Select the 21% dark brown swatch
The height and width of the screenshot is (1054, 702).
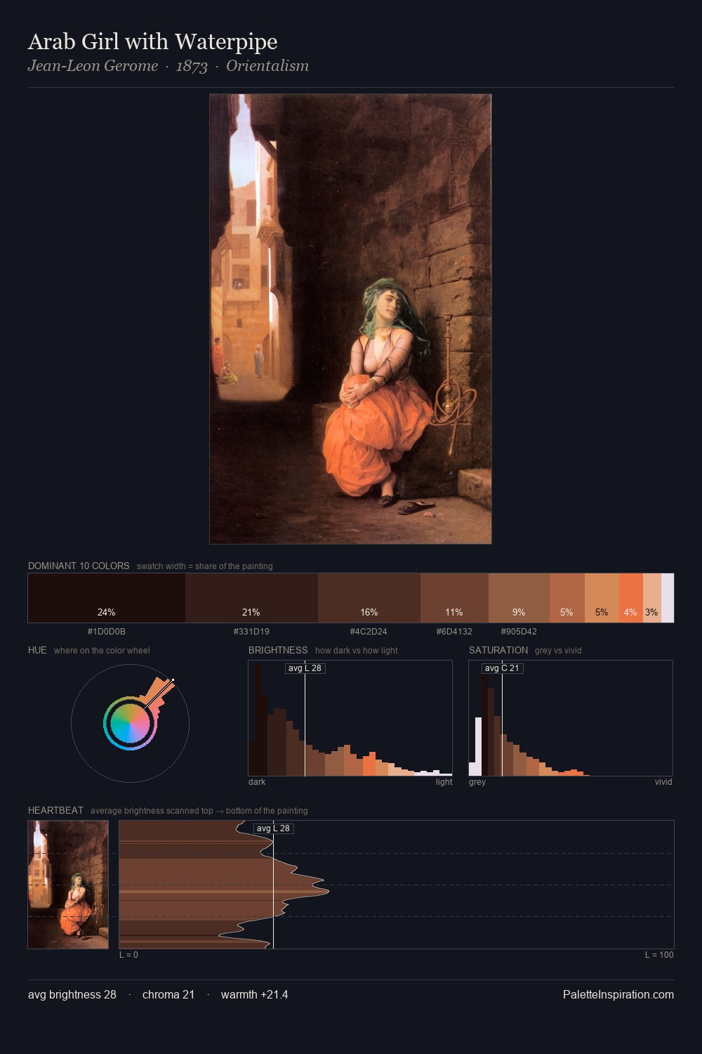[x=251, y=598]
